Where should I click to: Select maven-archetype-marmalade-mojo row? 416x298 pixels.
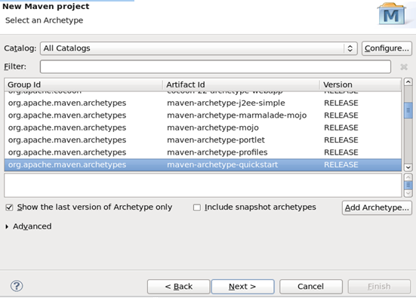pos(203,115)
